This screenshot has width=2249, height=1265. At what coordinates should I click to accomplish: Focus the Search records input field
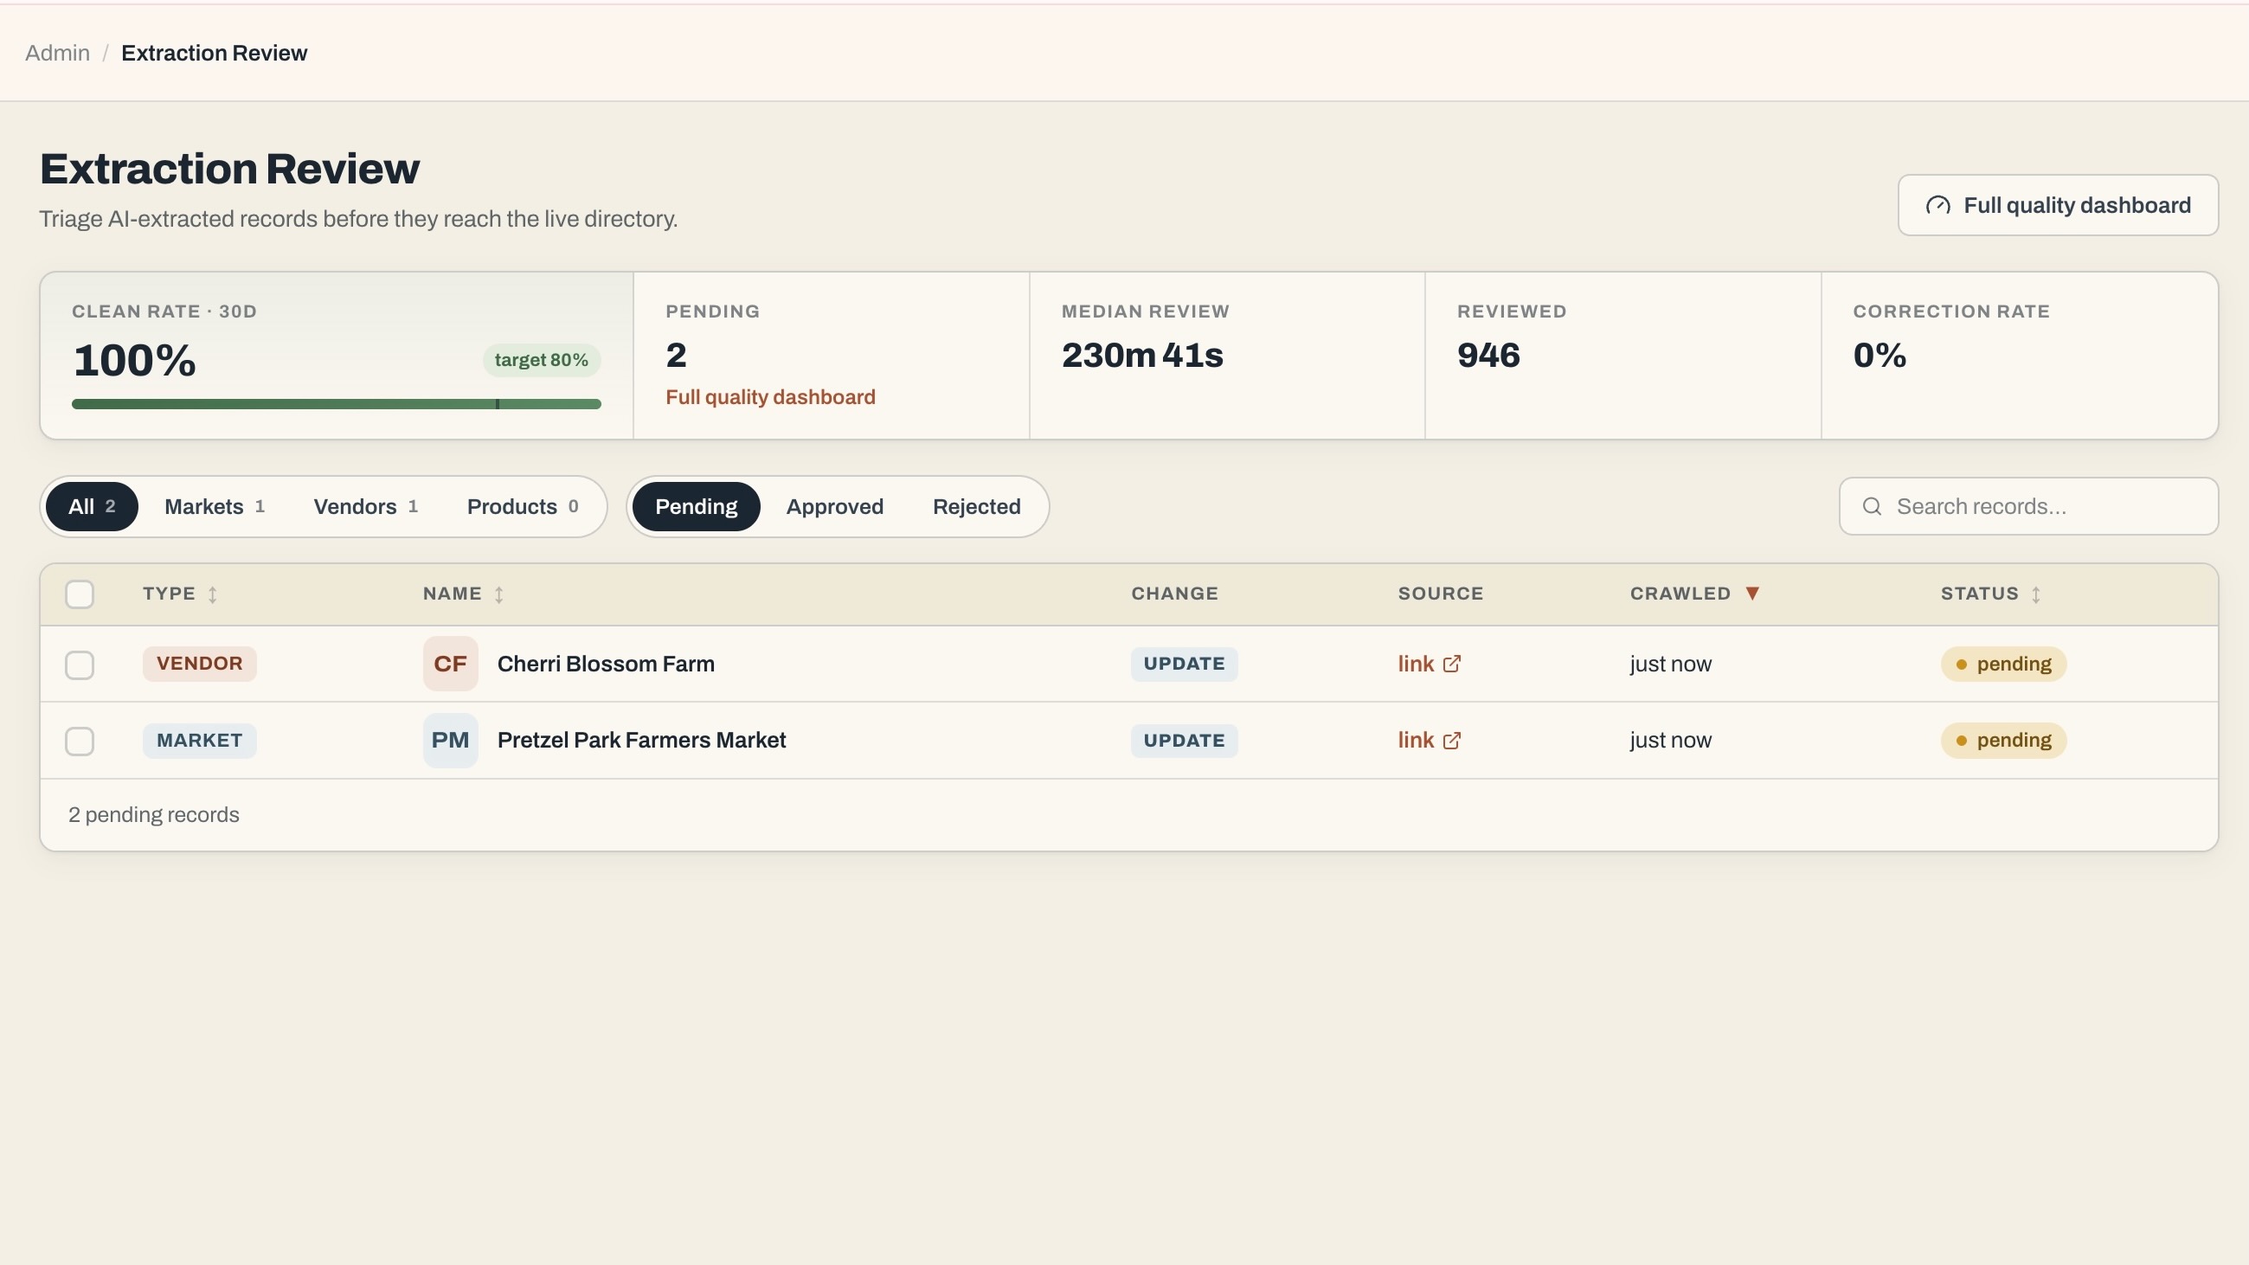[2028, 506]
